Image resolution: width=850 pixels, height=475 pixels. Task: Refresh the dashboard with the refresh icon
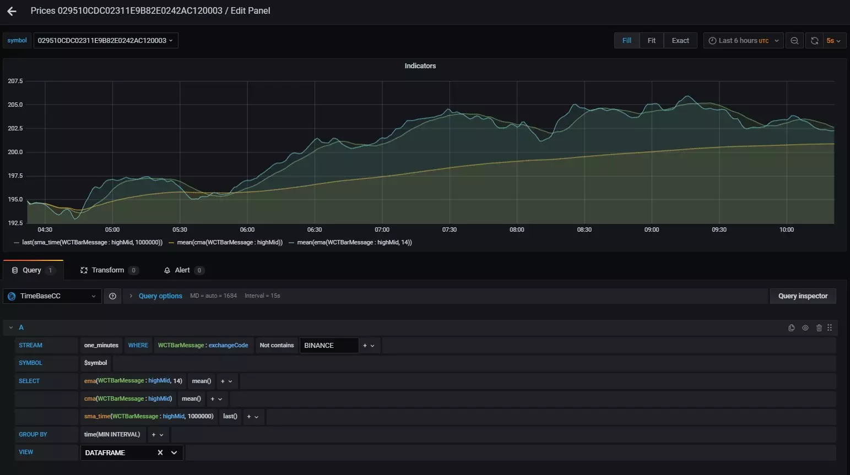814,41
